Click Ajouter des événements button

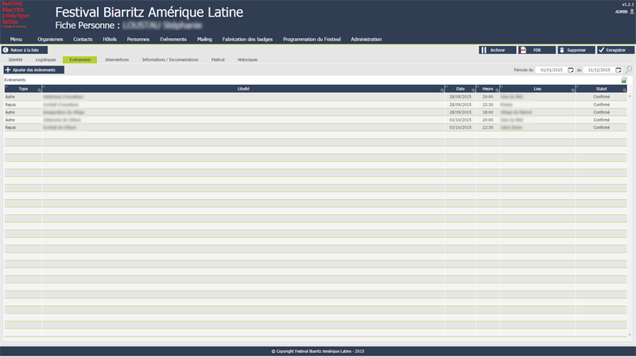point(33,70)
